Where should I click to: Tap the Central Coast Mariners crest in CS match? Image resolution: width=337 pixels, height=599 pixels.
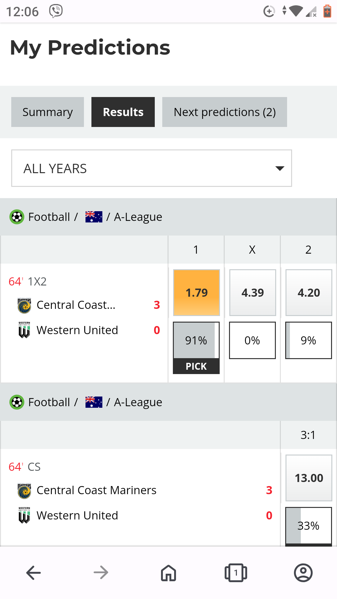click(24, 491)
